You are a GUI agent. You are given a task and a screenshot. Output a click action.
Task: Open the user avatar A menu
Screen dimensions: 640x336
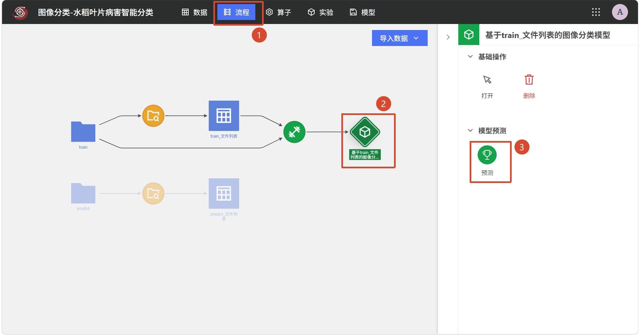620,12
